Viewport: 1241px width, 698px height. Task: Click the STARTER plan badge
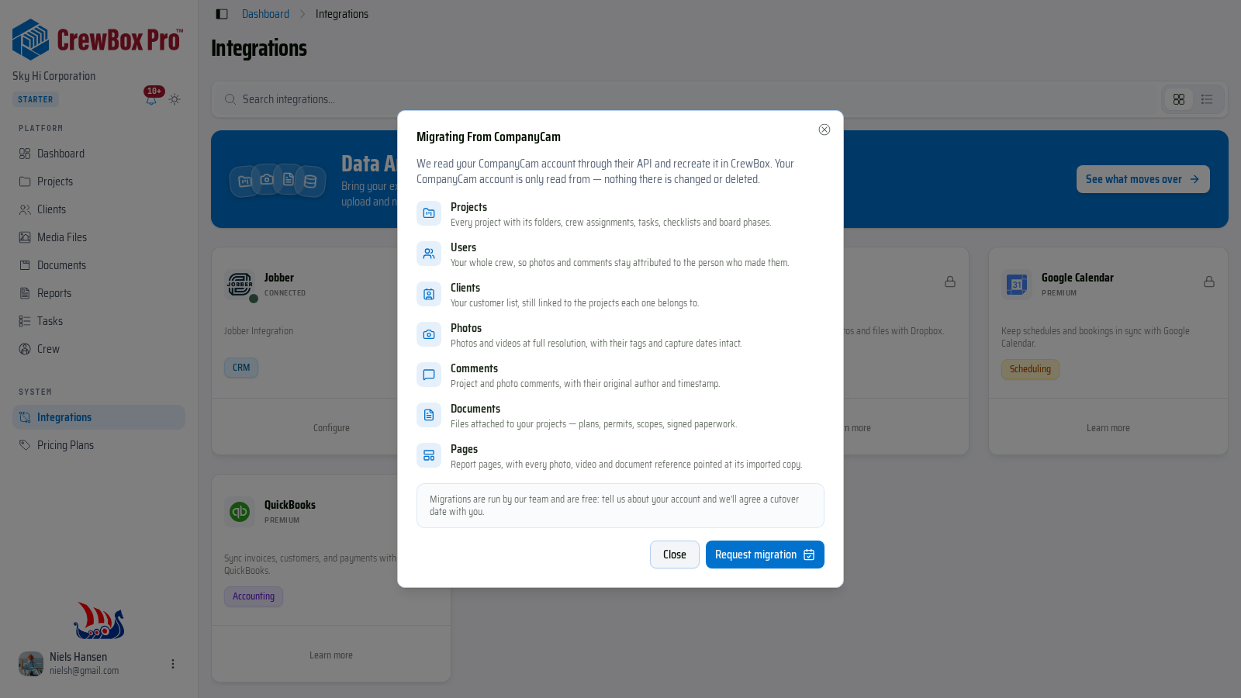36,99
